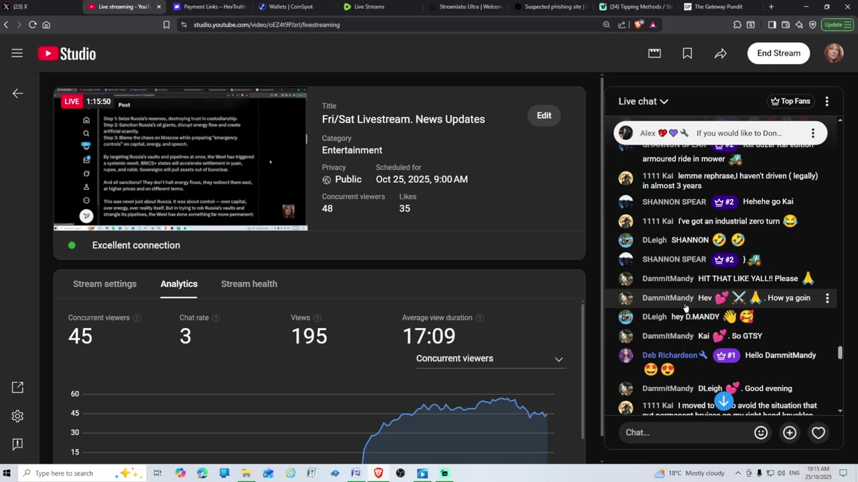Open options on Alex's pinned message
The height and width of the screenshot is (482, 858).
(x=813, y=133)
